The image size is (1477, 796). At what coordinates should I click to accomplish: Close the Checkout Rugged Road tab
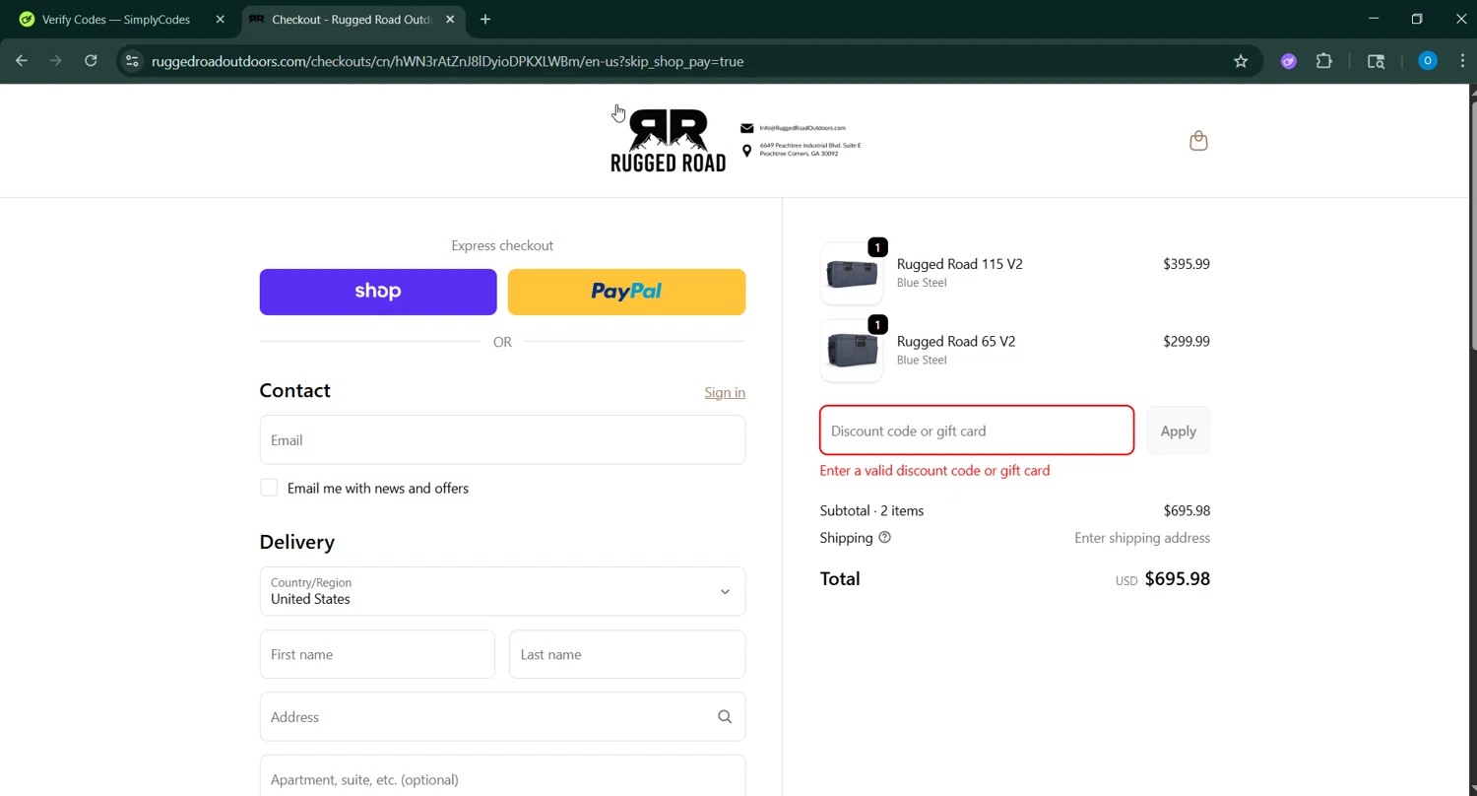[x=450, y=19]
